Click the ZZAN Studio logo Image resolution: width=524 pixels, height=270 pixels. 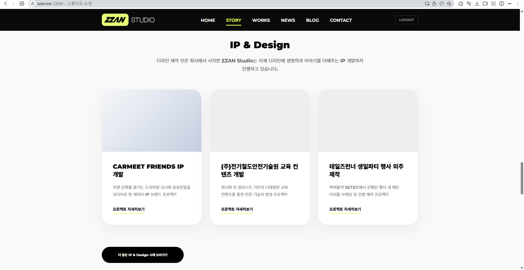[x=128, y=20]
